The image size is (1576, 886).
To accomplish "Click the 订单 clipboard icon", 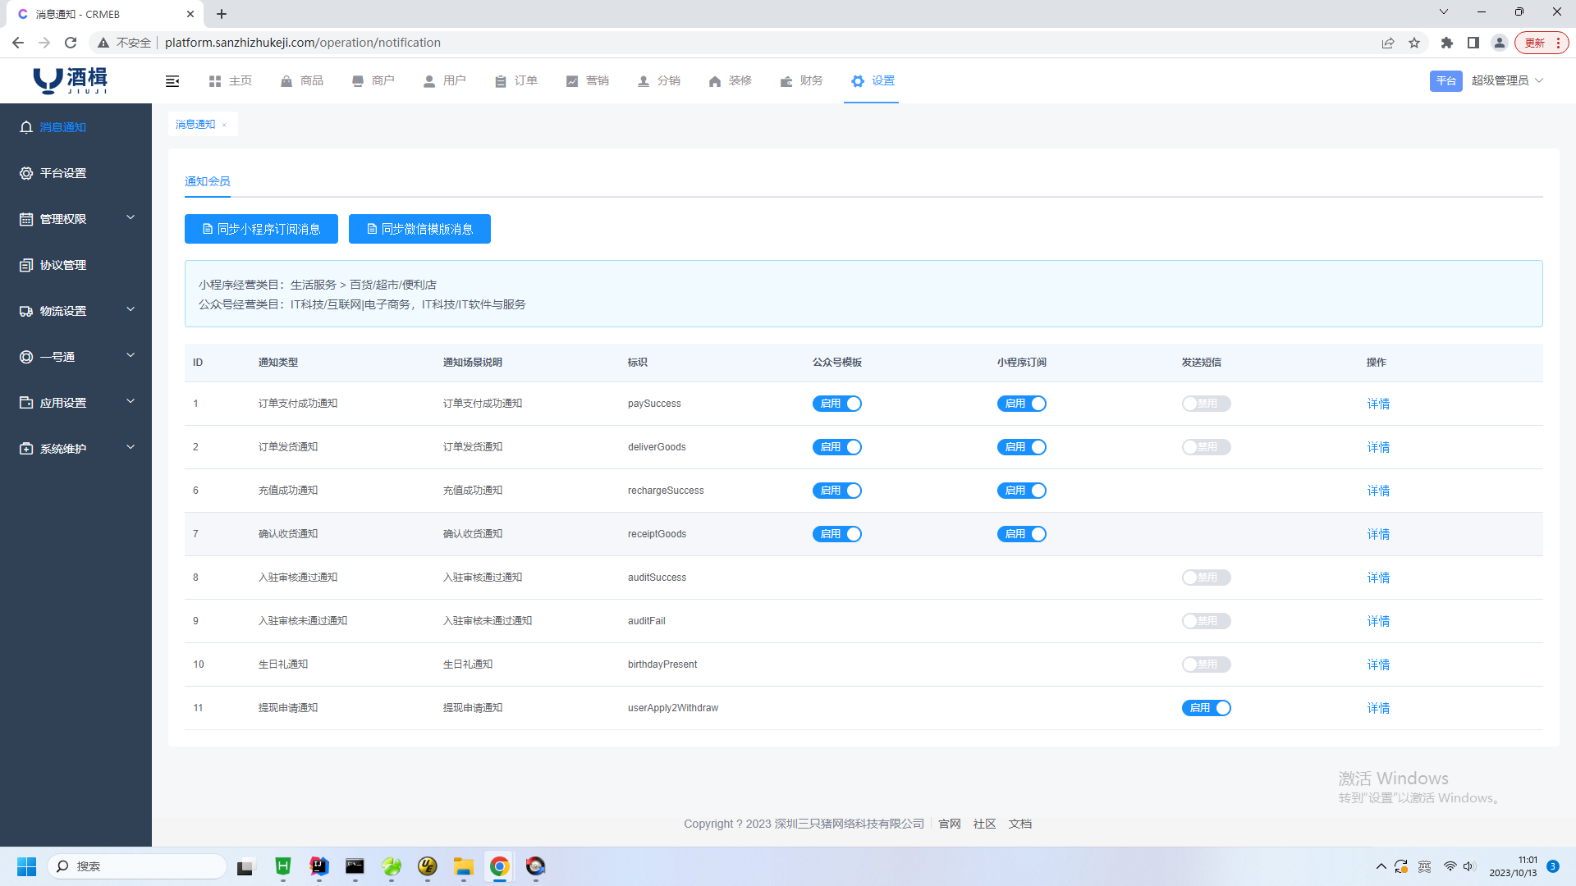I will [x=501, y=80].
